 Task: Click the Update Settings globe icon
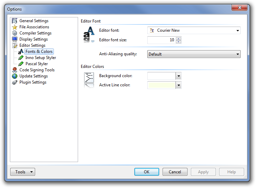(15, 76)
